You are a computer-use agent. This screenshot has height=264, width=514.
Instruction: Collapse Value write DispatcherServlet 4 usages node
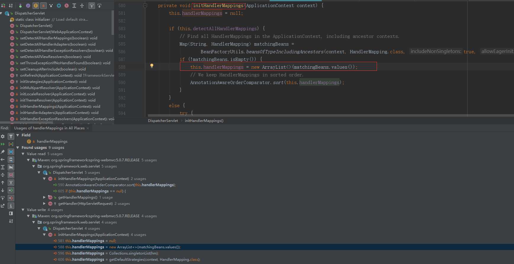tap(39, 228)
